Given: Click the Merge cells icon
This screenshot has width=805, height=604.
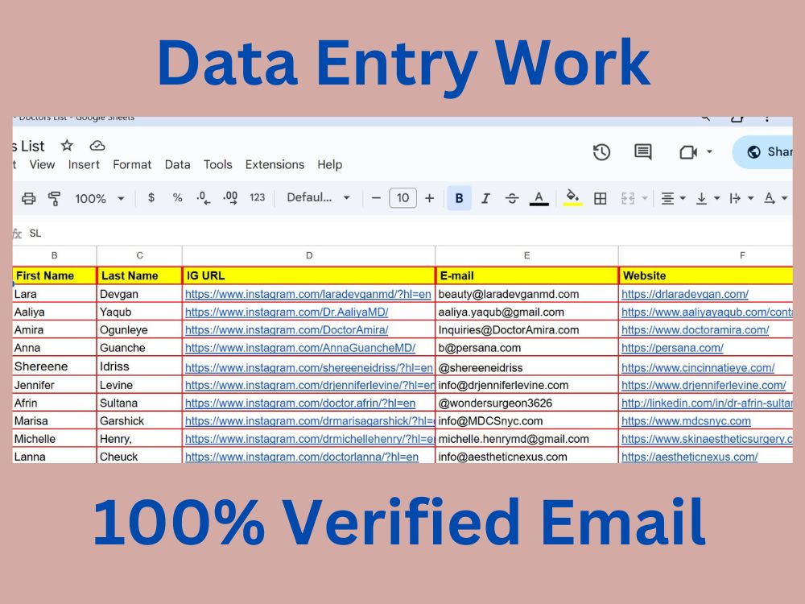Looking at the screenshot, I should click(628, 198).
